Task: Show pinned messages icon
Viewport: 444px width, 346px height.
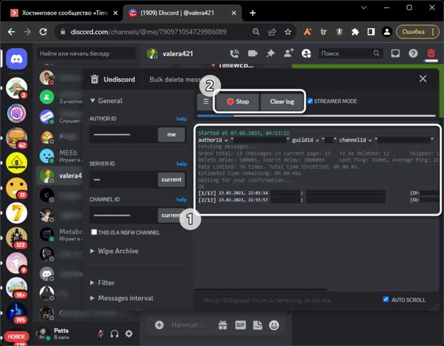Action: click(x=271, y=53)
